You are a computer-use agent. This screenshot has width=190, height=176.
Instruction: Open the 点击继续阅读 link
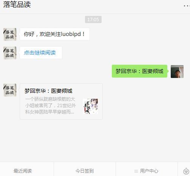point(40,53)
